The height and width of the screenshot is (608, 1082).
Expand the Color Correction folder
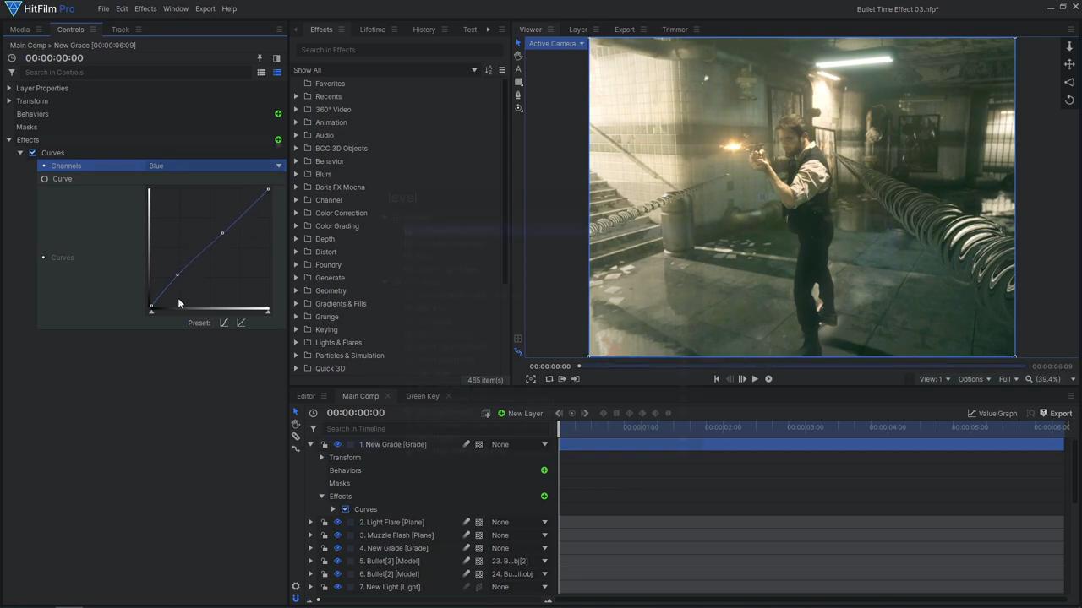coord(296,213)
